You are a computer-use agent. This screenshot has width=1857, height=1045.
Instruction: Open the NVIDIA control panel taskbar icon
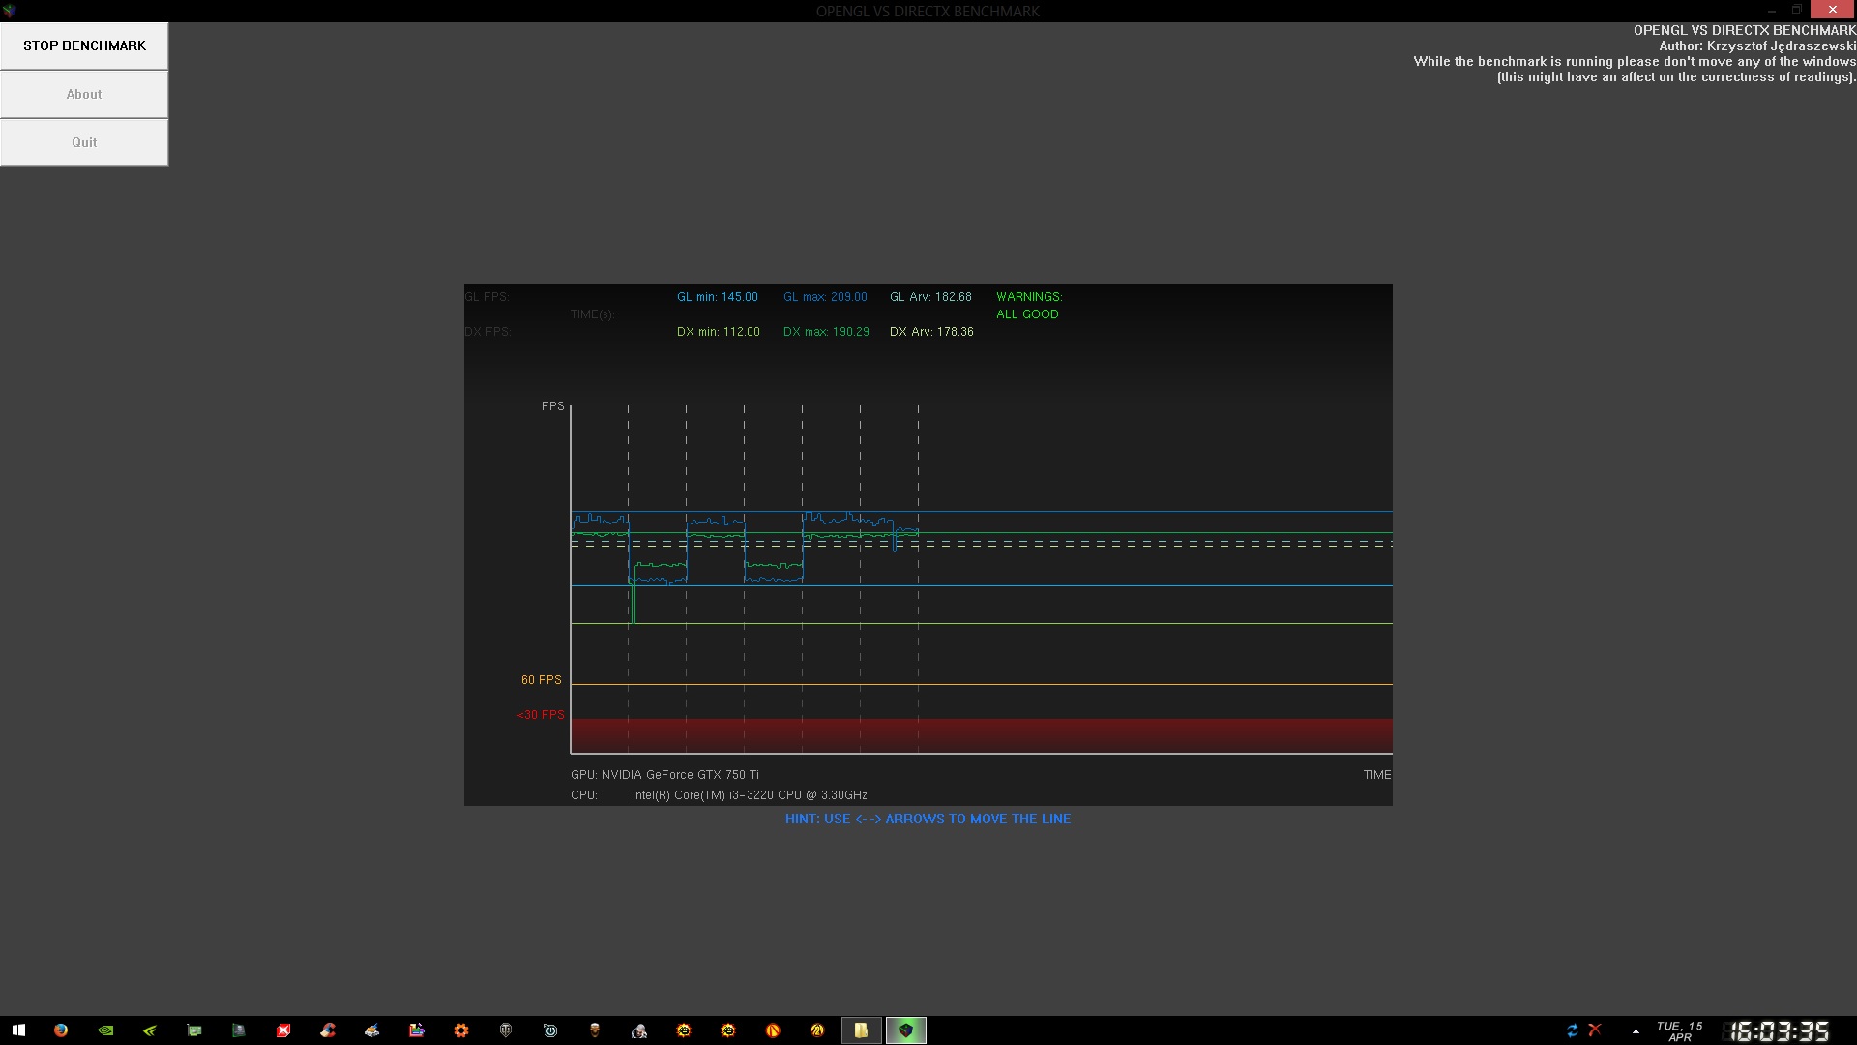105,1030
